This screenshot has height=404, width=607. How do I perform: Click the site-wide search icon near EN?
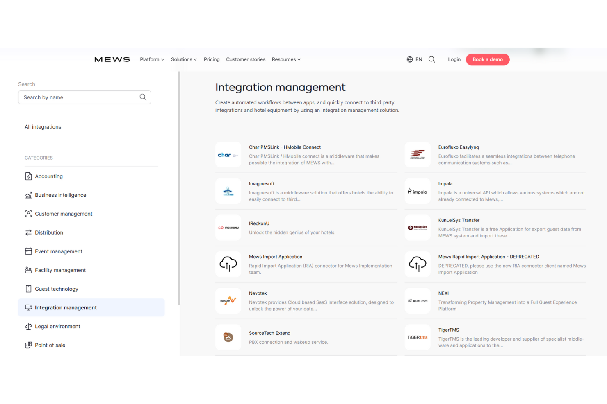[431, 59]
